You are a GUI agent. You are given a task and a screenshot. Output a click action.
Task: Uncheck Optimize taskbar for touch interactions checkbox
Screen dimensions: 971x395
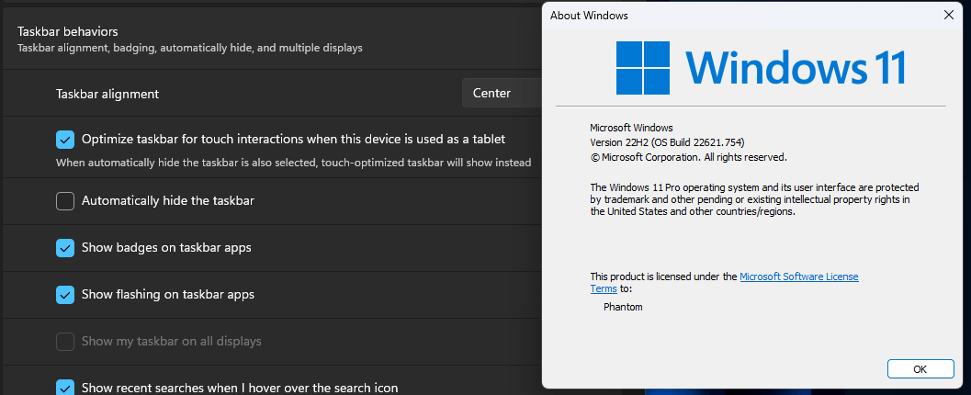[x=65, y=140]
